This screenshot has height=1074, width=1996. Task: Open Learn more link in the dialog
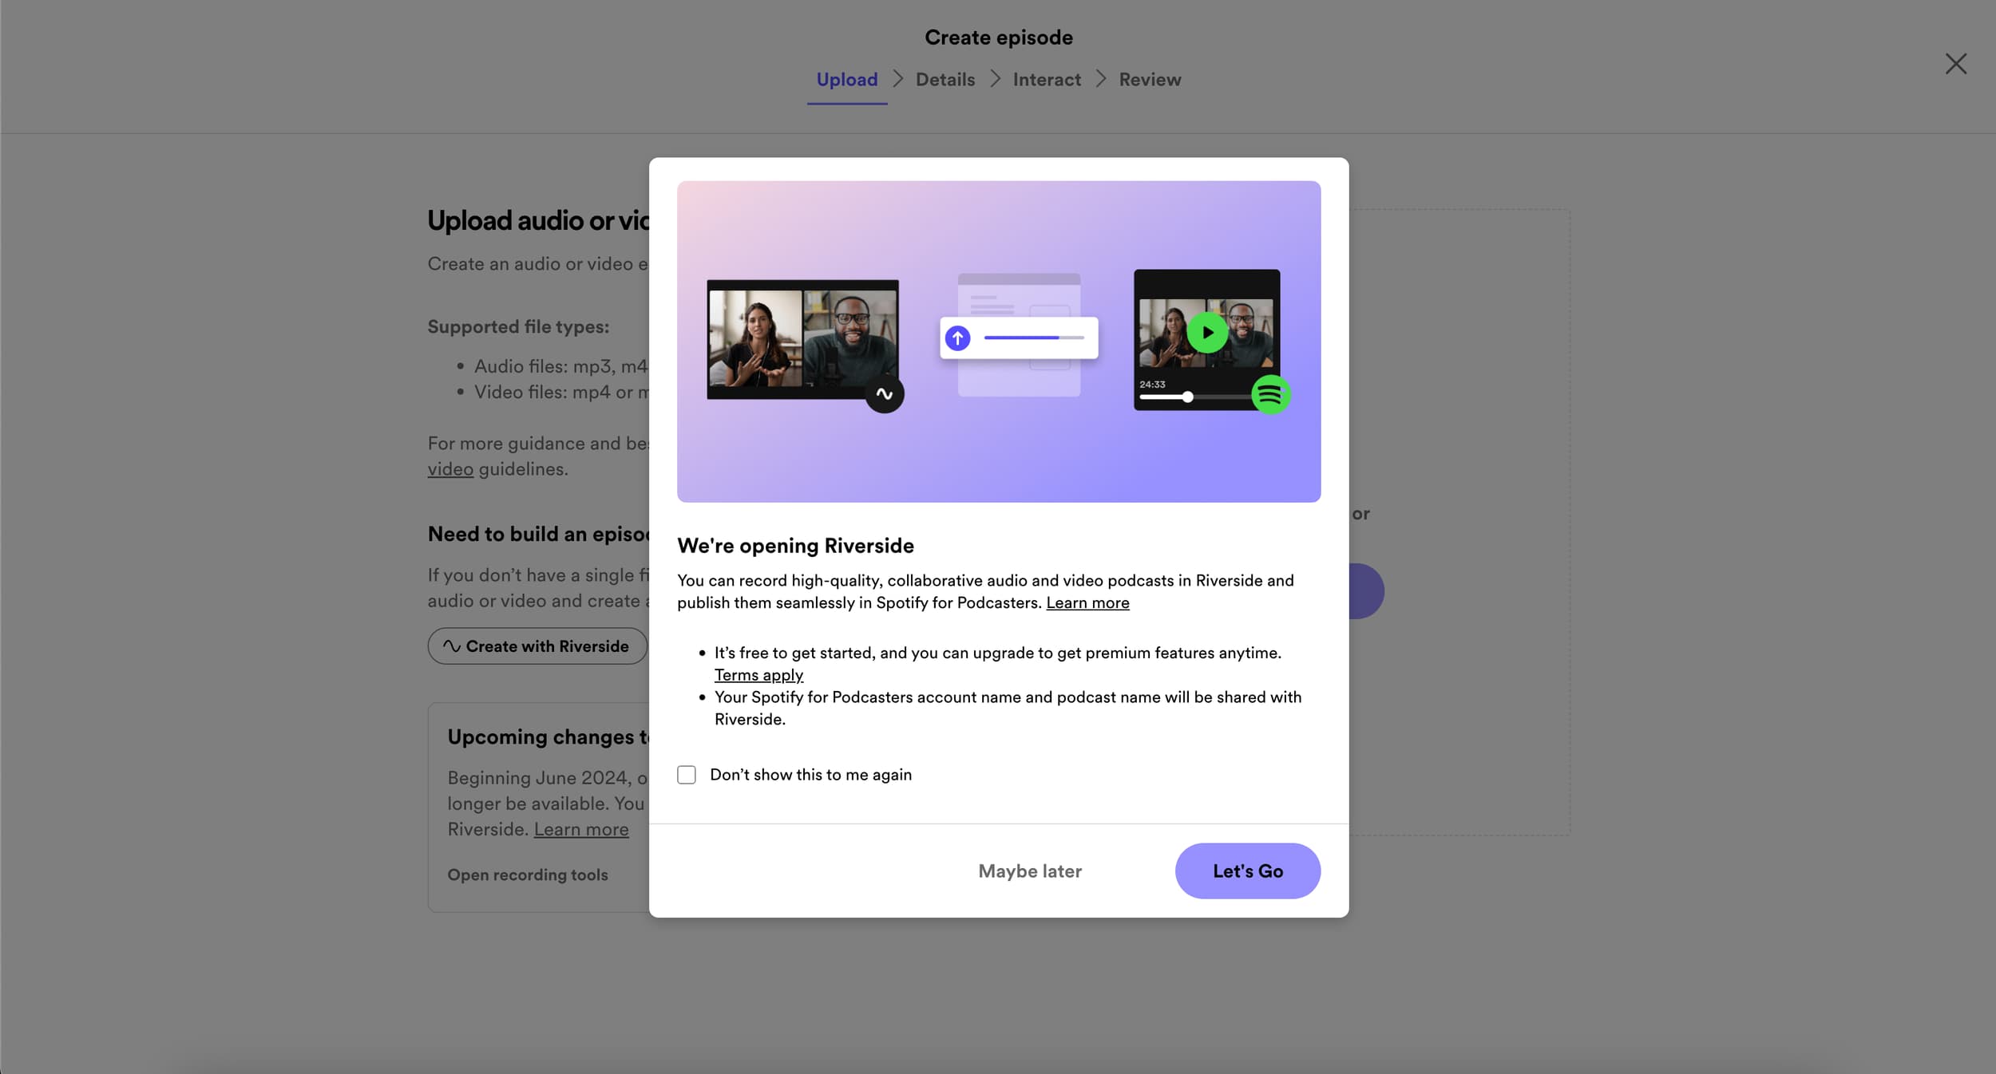click(1087, 602)
